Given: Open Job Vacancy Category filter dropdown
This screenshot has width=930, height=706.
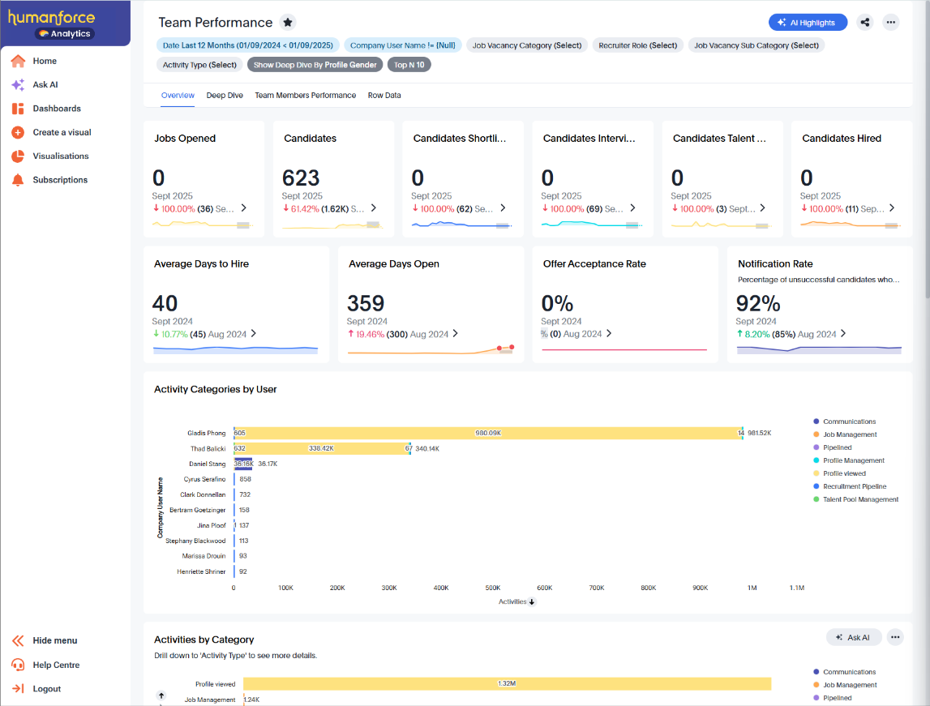Looking at the screenshot, I should pyautogui.click(x=527, y=45).
